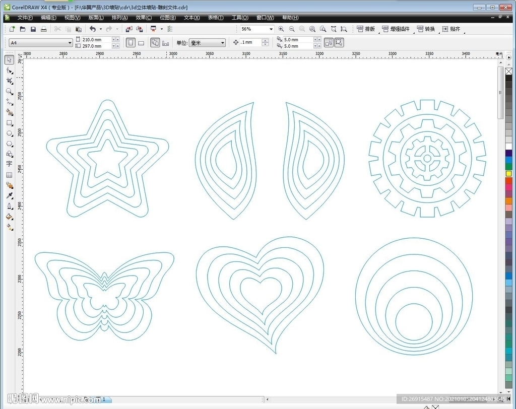Viewport: 516px width, 409px height.
Task: Switch page to landscape orientation
Action: 141,43
